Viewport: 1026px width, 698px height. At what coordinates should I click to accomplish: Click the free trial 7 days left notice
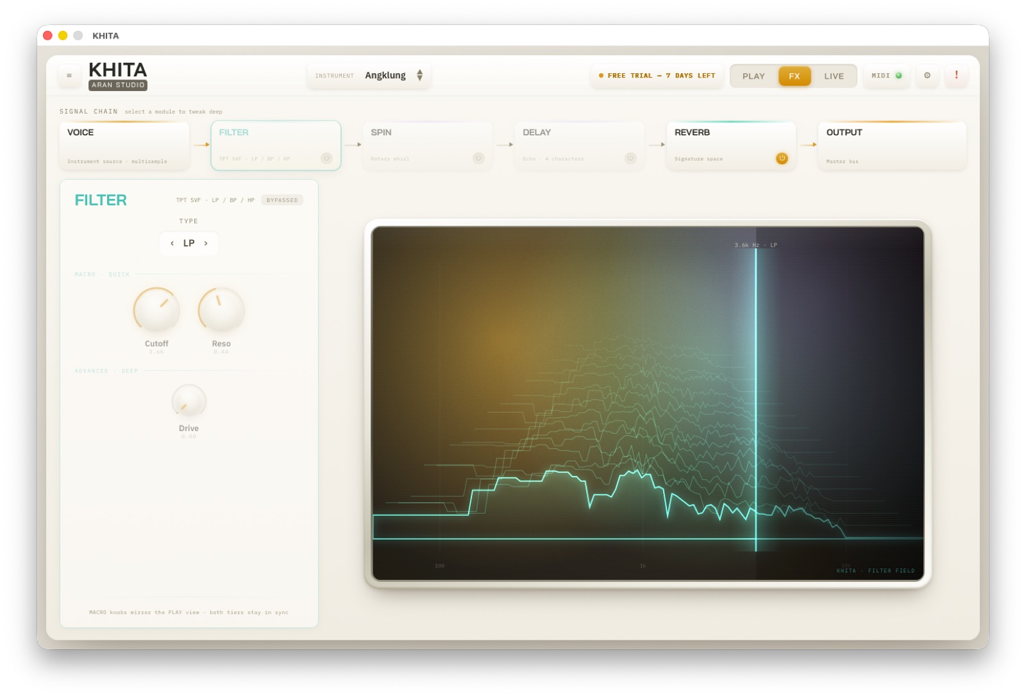(x=657, y=76)
